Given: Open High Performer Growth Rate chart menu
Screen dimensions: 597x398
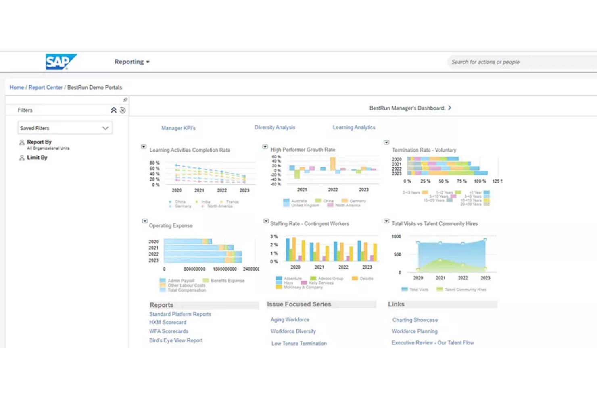Looking at the screenshot, I should [265, 147].
